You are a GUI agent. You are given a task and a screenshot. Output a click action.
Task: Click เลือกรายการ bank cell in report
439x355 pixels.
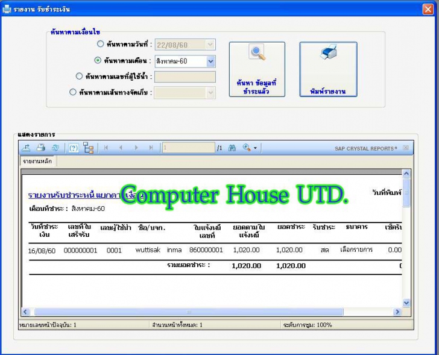356,250
